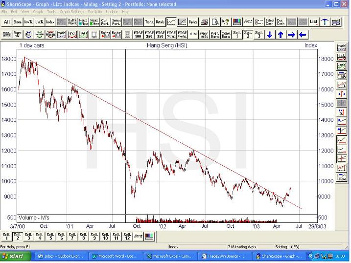The height and width of the screenshot is (263, 351).
Task: Click the Legend icon in right sidebar
Action: click(x=342, y=177)
